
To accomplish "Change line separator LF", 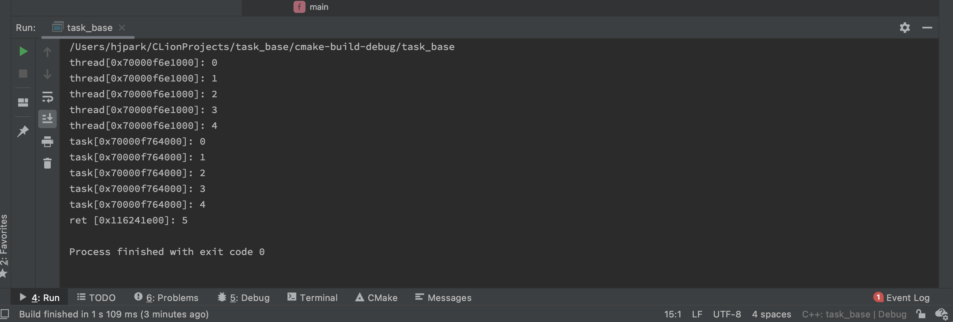I will [x=697, y=314].
